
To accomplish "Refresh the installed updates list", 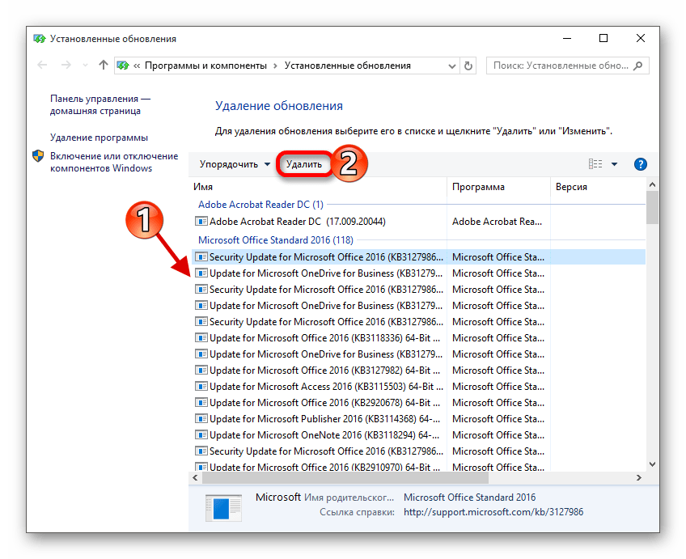I will point(468,66).
